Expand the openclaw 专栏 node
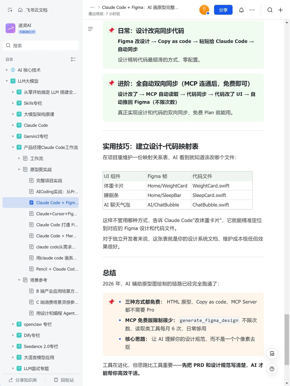The height and width of the screenshot is (386, 290). [13, 324]
